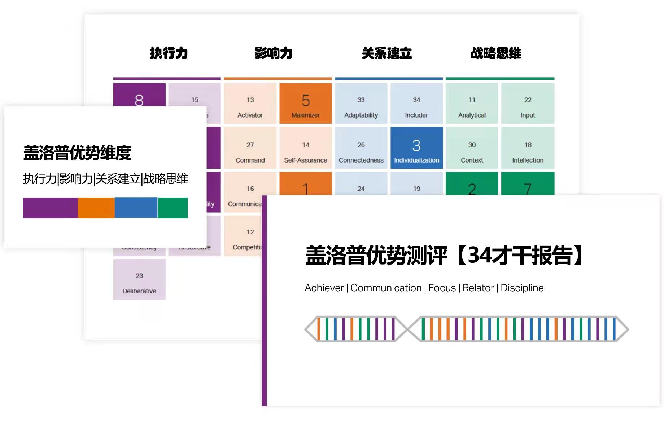
Task: Select the 22 Input tile
Action: [528, 103]
